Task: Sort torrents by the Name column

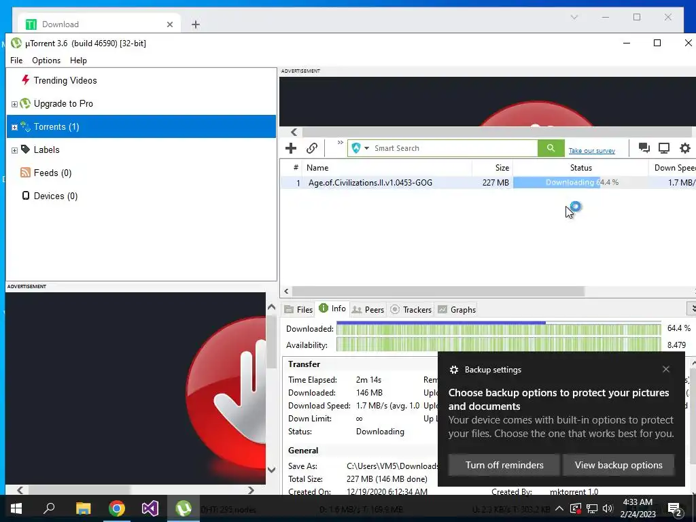Action: click(387, 168)
